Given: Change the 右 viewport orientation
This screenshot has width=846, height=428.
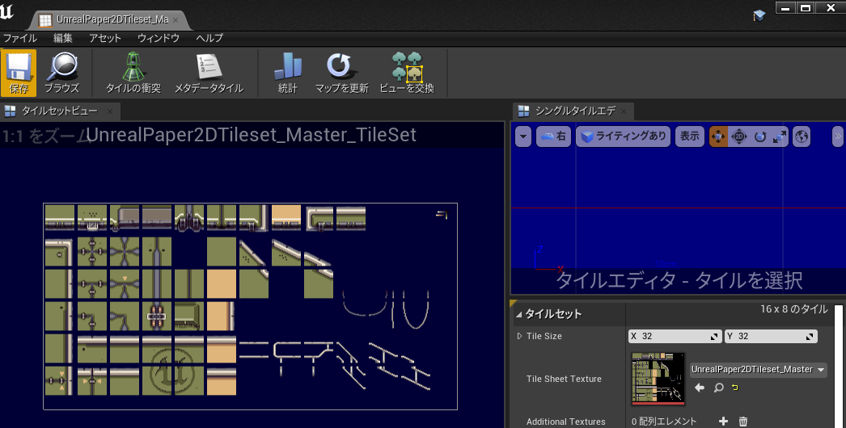Looking at the screenshot, I should [553, 136].
